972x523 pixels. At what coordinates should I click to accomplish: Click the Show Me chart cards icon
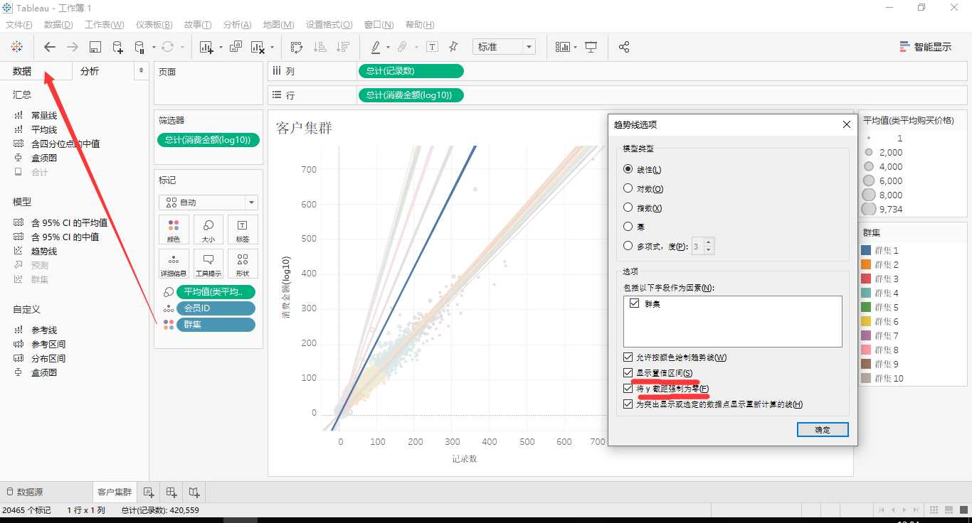coord(563,47)
